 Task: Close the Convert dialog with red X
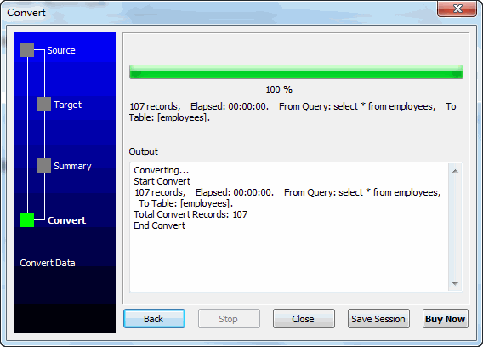[457, 9]
